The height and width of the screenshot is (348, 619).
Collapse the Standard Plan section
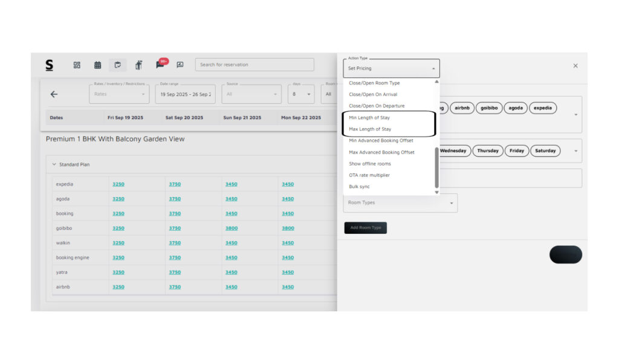(54, 164)
